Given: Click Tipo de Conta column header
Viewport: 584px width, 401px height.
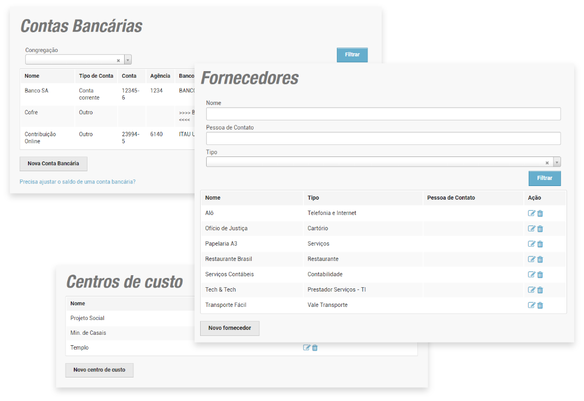Looking at the screenshot, I should click(96, 76).
